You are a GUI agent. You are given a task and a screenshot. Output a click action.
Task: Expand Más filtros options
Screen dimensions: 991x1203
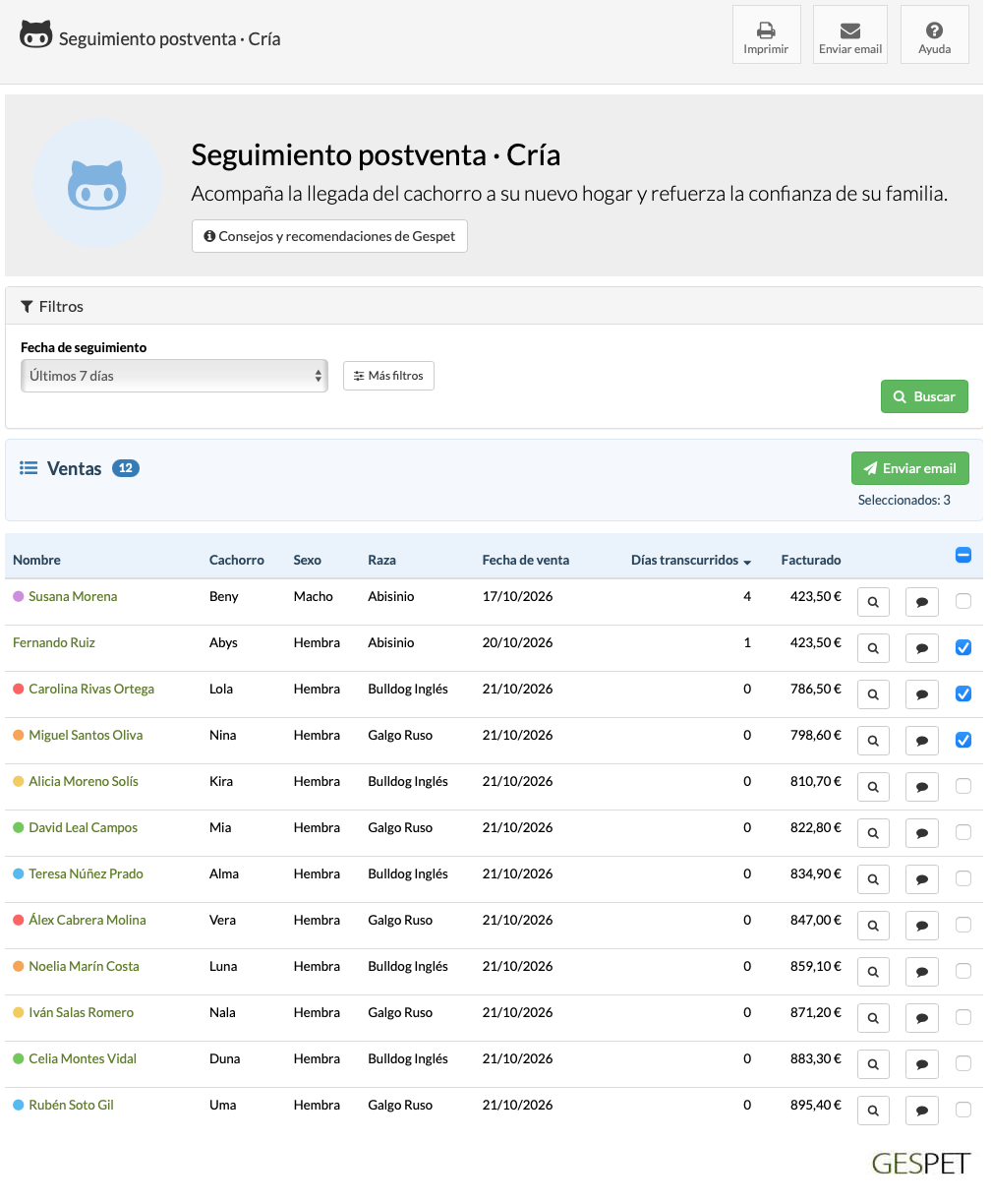pos(388,376)
